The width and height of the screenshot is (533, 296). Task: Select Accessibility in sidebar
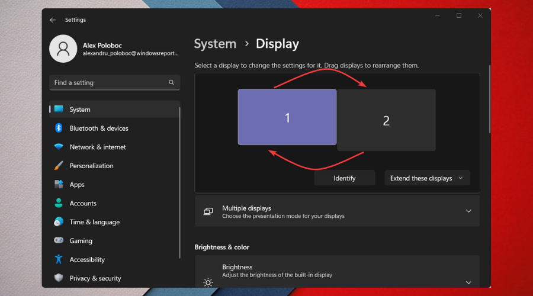pos(114,259)
